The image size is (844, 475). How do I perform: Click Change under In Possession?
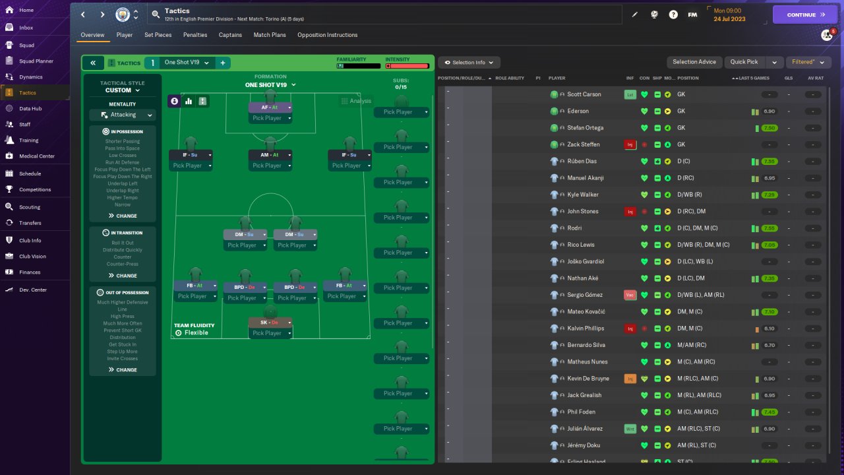pyautogui.click(x=123, y=216)
